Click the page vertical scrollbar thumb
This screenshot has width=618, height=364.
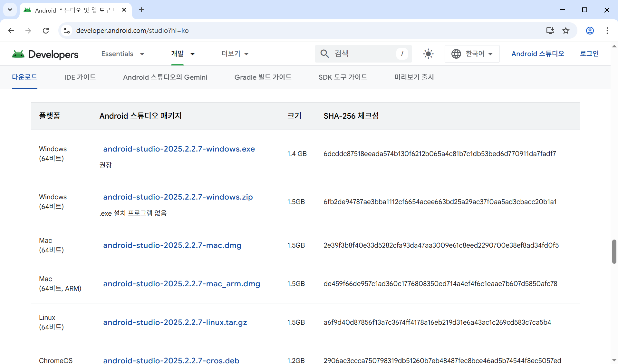coord(614,251)
